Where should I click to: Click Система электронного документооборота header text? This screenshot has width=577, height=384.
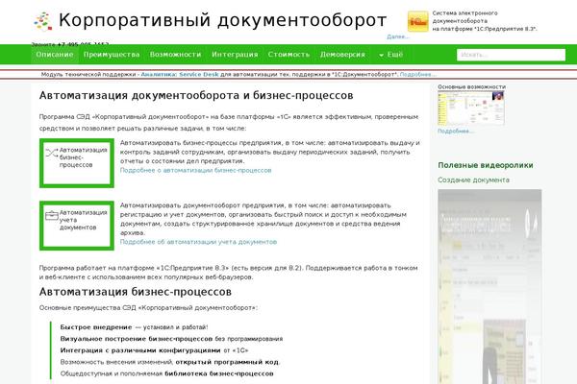coord(485,21)
